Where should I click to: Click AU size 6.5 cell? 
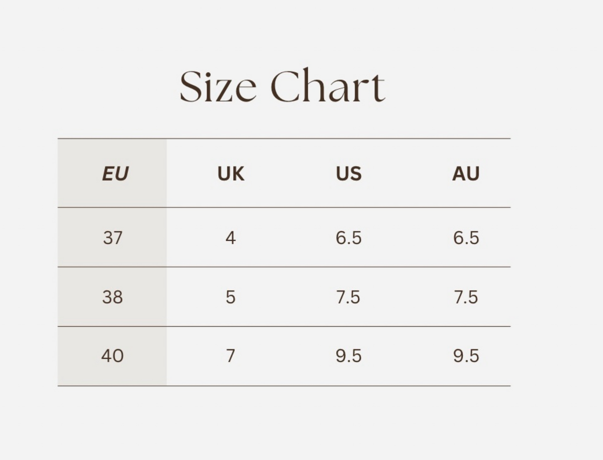pyautogui.click(x=466, y=237)
